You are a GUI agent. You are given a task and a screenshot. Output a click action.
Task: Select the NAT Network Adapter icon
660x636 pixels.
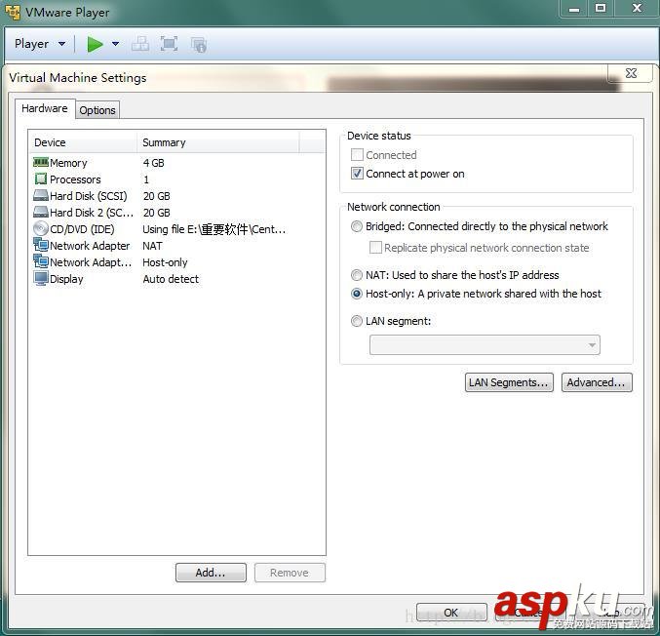click(40, 245)
